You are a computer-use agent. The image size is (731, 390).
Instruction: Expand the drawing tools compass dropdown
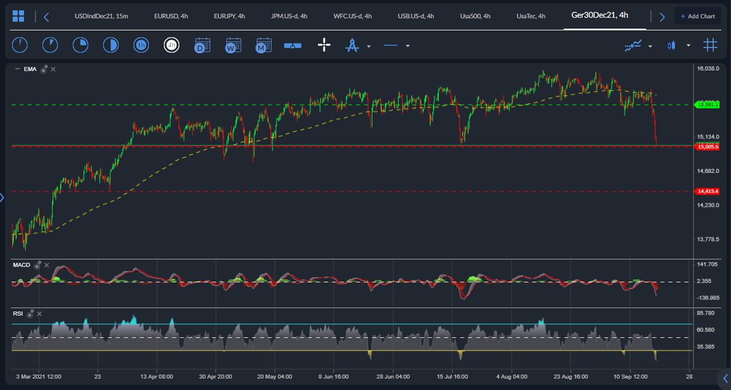(369, 46)
